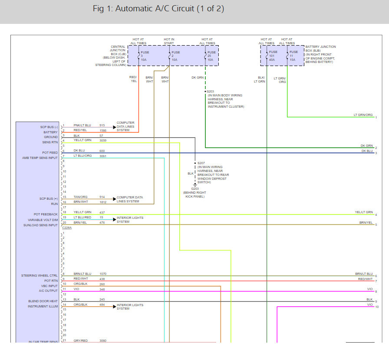
Task: Click the S207 splice label
Action: (201, 163)
